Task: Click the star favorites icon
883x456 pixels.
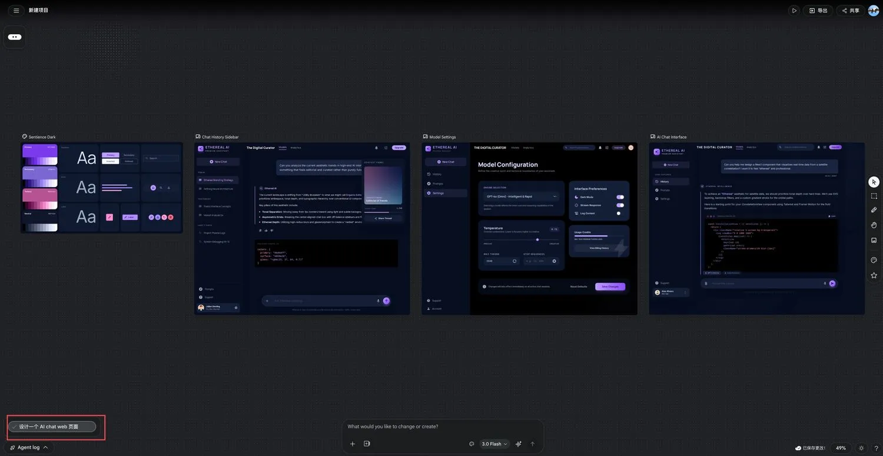Action: [x=874, y=275]
